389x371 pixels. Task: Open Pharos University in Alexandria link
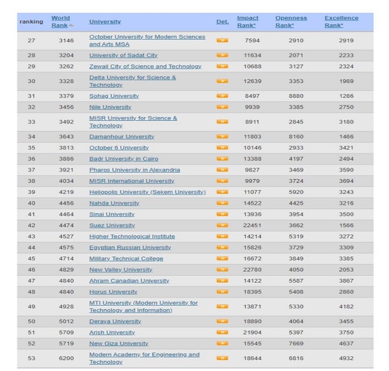click(x=134, y=170)
